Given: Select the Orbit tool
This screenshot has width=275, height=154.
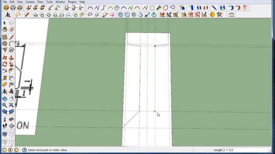Looking at the screenshot, I should click(x=5, y=99).
